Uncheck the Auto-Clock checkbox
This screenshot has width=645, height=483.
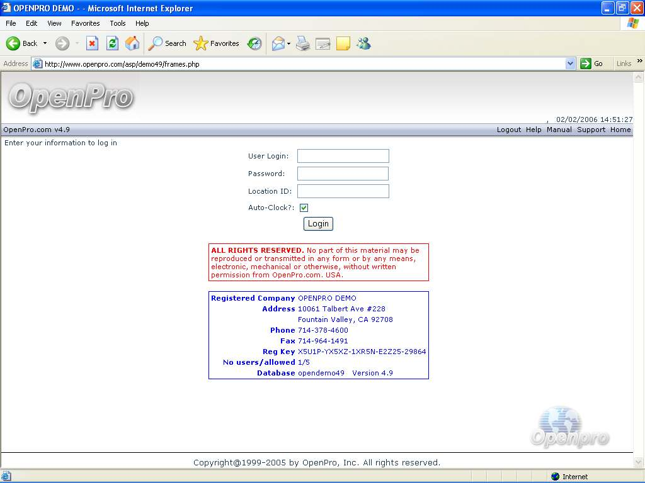tap(304, 208)
